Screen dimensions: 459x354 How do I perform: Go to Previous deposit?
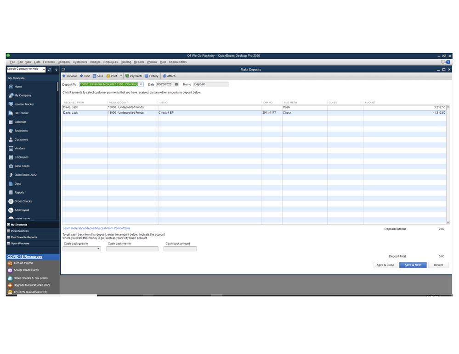[x=70, y=76]
